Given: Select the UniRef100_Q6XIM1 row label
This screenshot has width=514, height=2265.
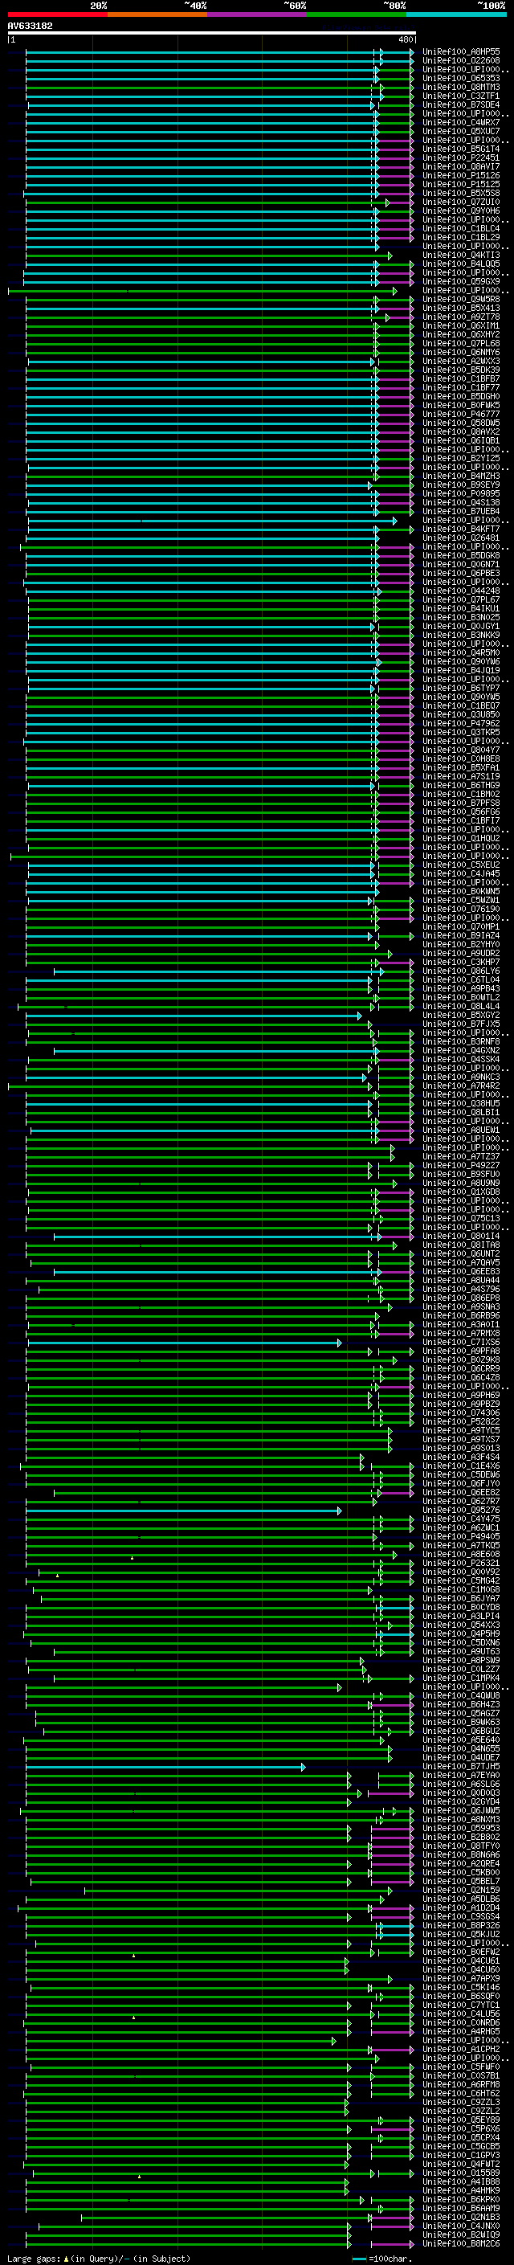Looking at the screenshot, I should [x=461, y=325].
